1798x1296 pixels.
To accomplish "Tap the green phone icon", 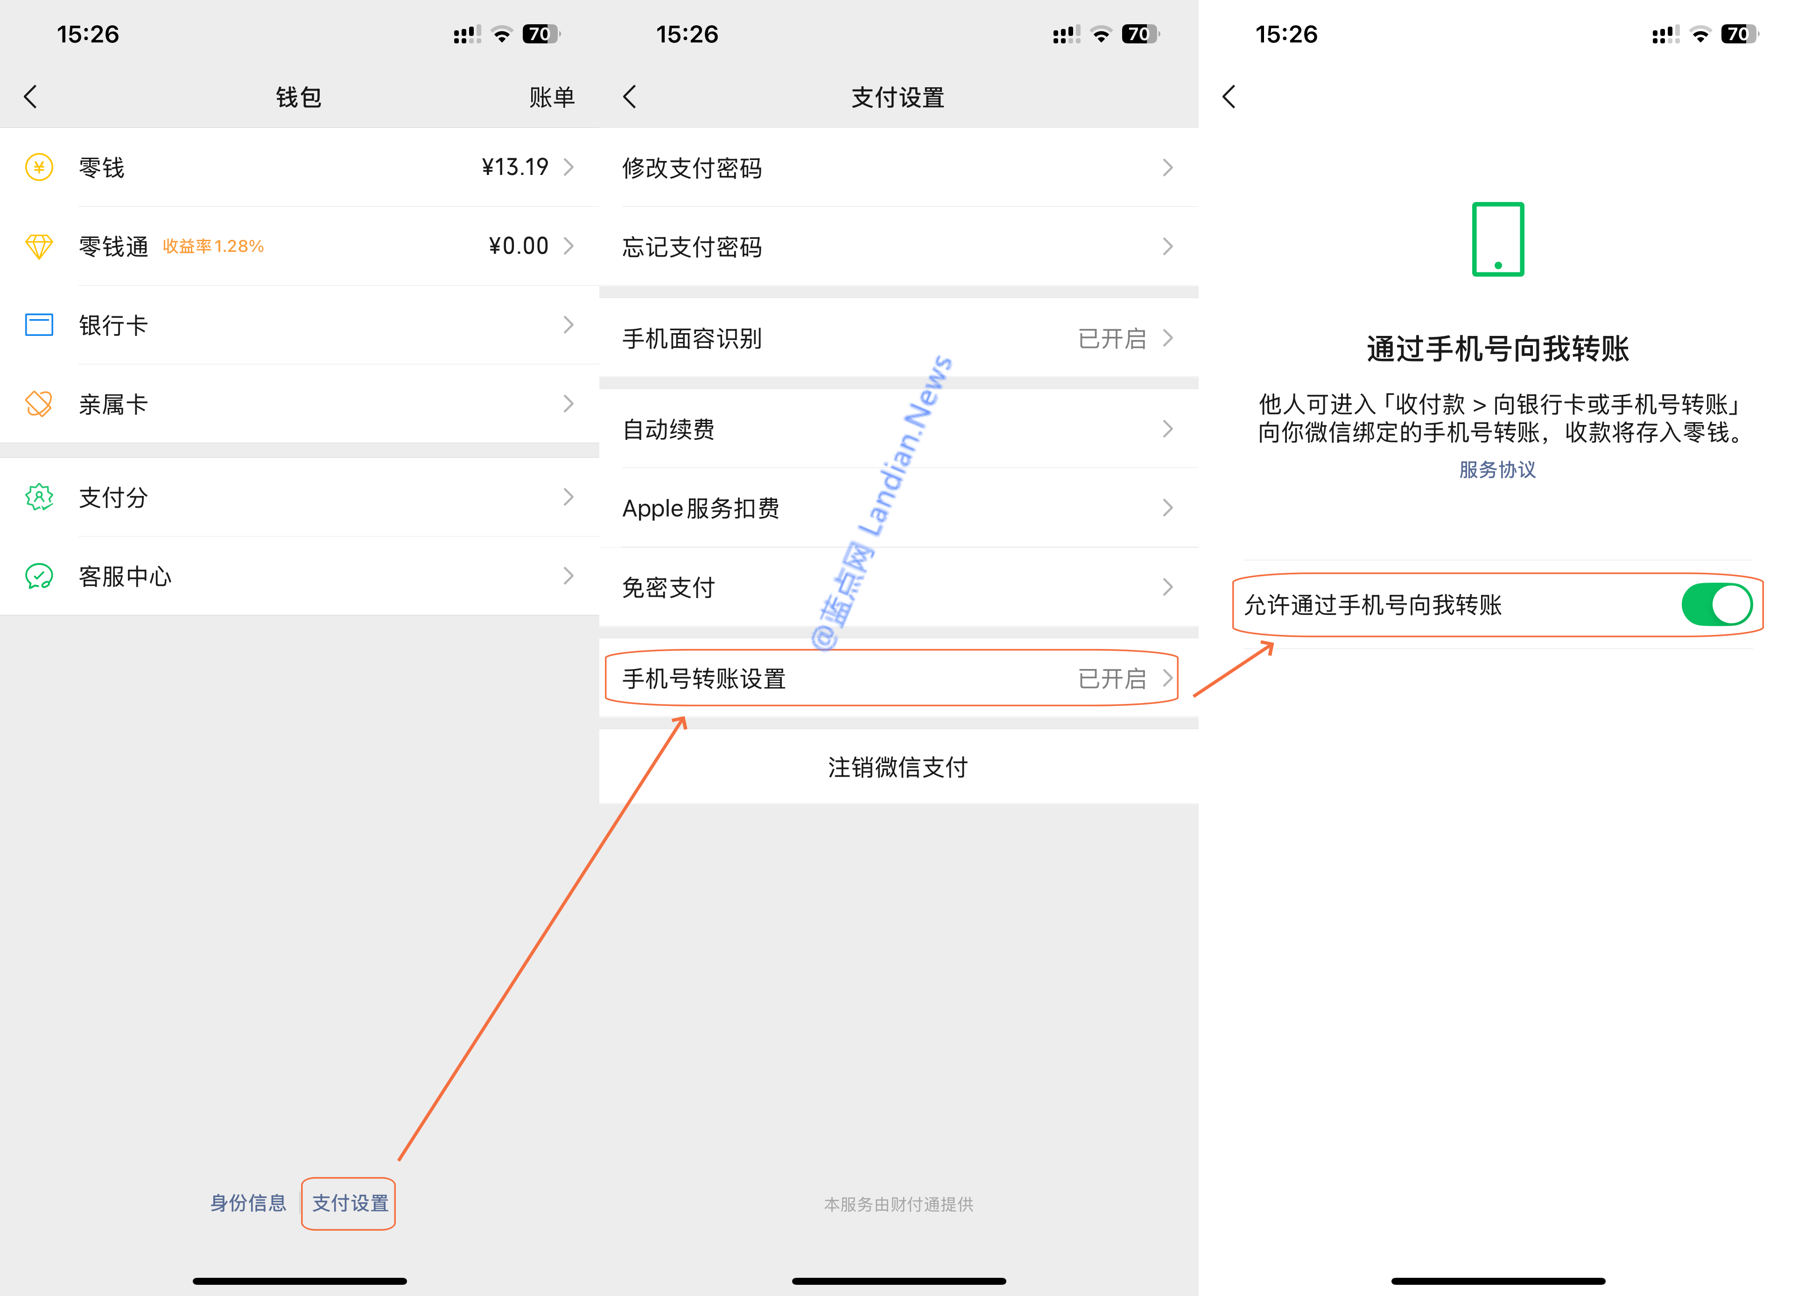I will (x=1497, y=239).
